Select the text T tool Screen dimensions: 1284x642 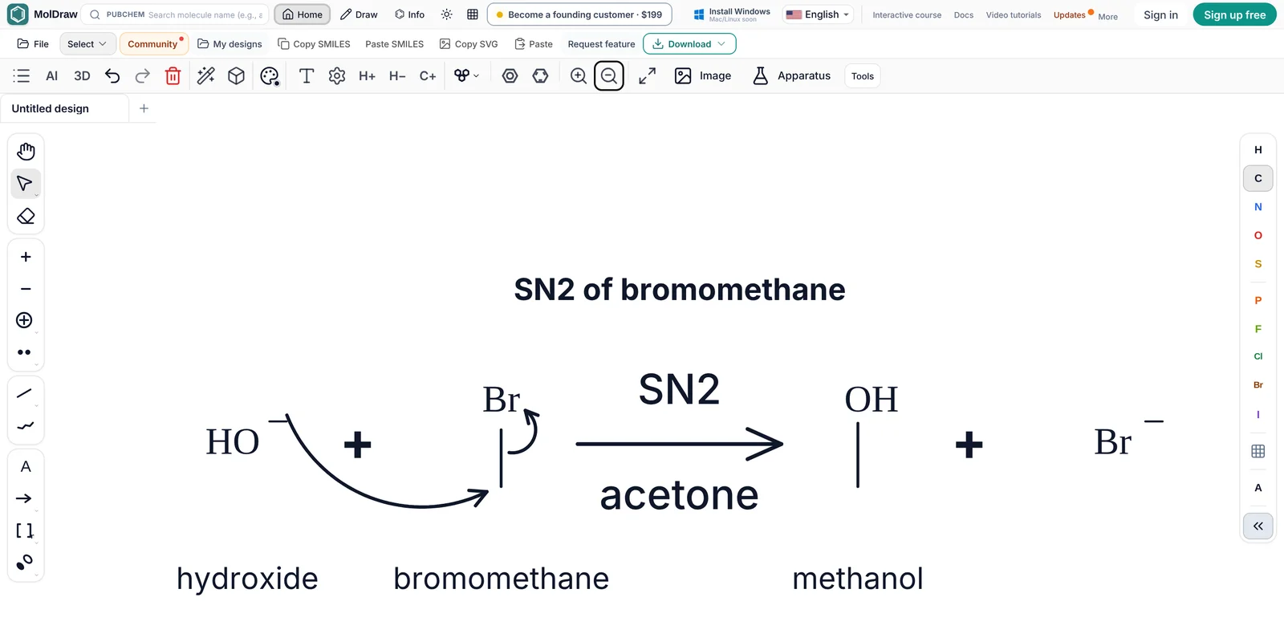point(307,76)
